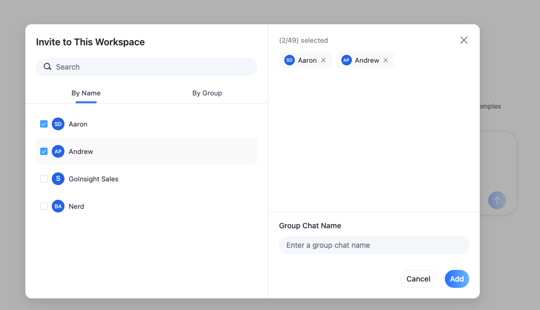Click the AP avatar in Andrew's list row
Viewport: 540px width, 310px height.
click(x=58, y=151)
